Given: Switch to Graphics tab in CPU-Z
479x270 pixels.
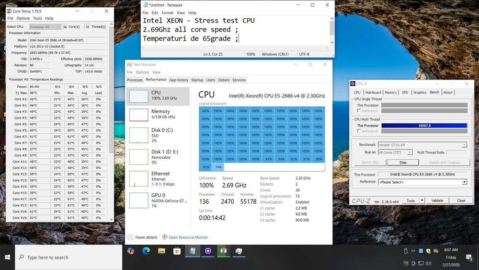Looking at the screenshot, I should [x=420, y=93].
